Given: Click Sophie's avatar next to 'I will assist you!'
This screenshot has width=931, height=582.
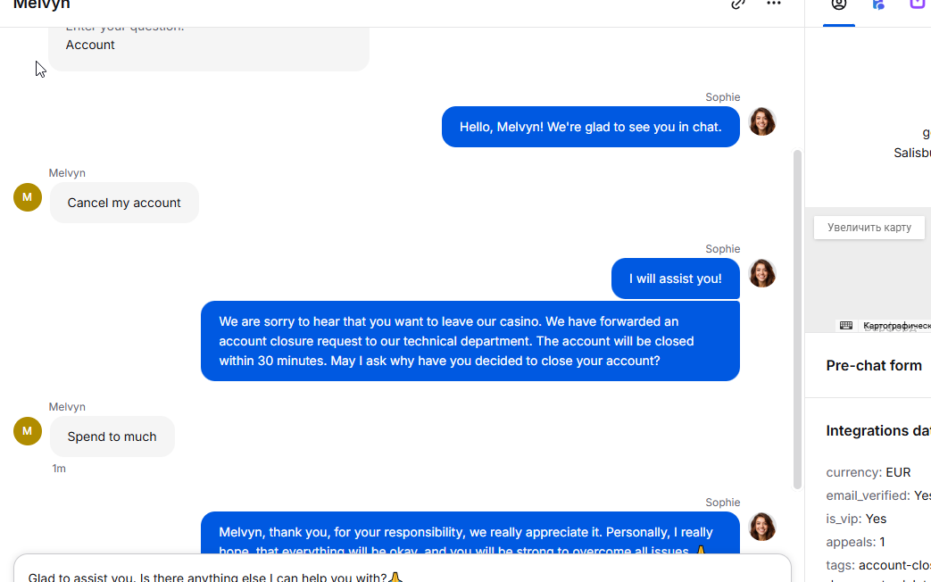Looking at the screenshot, I should [761, 273].
